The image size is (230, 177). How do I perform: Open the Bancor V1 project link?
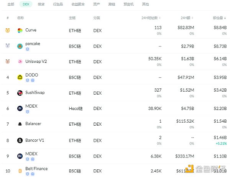pos(35,140)
